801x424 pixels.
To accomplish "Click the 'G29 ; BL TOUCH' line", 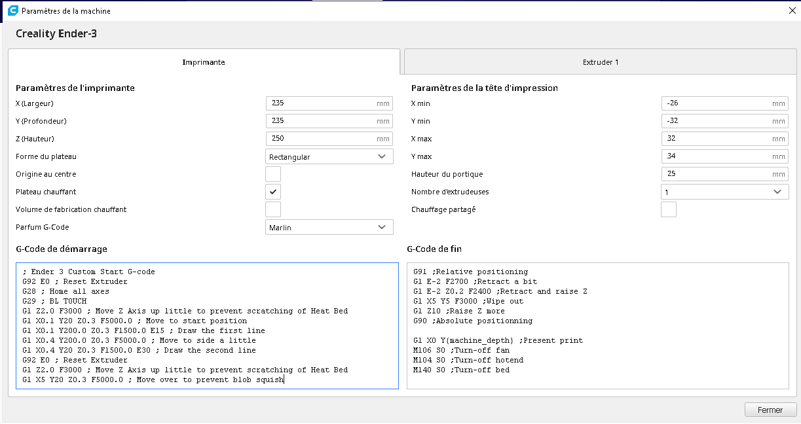I will 54,301.
